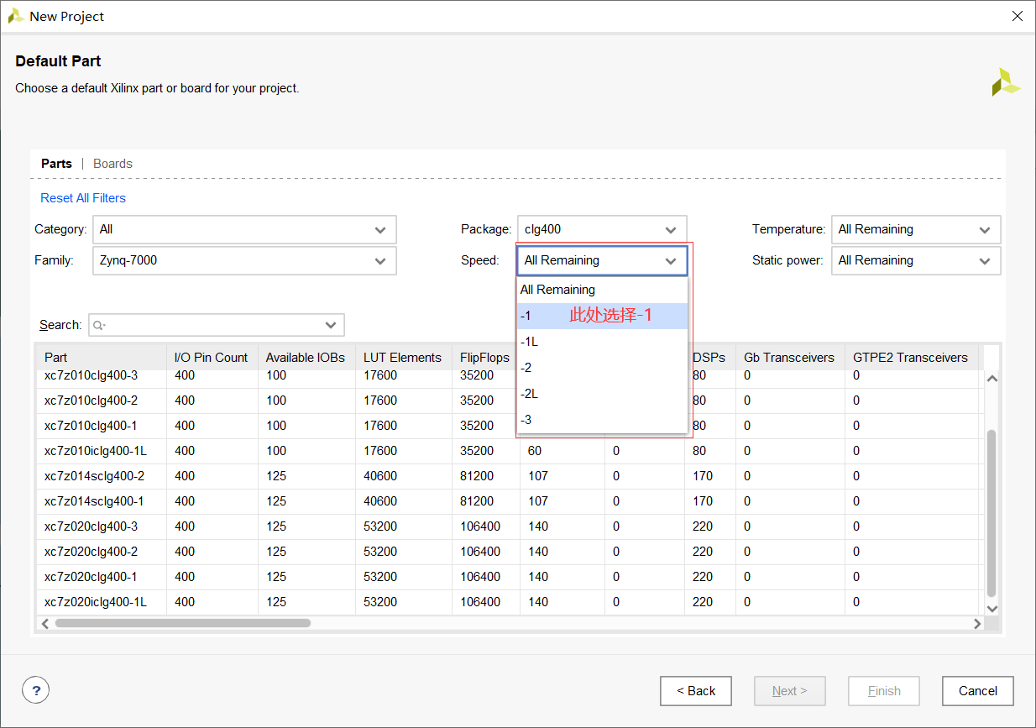The height and width of the screenshot is (728, 1036).
Task: Click Reset All Filters link
Action: click(x=83, y=198)
